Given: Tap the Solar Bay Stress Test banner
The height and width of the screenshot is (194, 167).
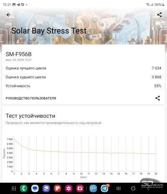Looking at the screenshot, I should coord(49,31).
